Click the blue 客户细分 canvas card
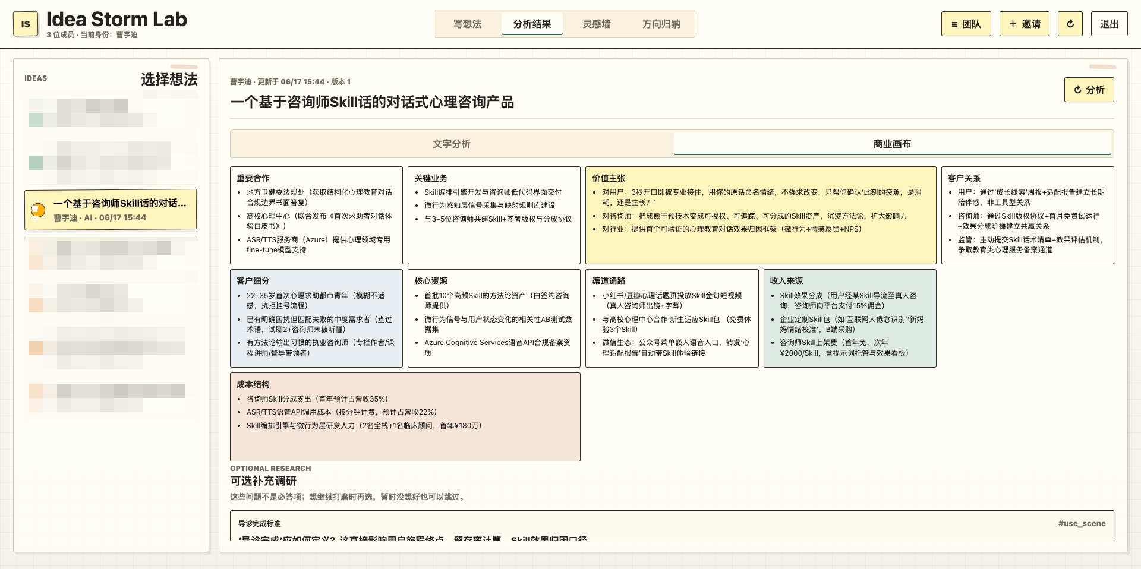The width and height of the screenshot is (1141, 569). click(316, 318)
